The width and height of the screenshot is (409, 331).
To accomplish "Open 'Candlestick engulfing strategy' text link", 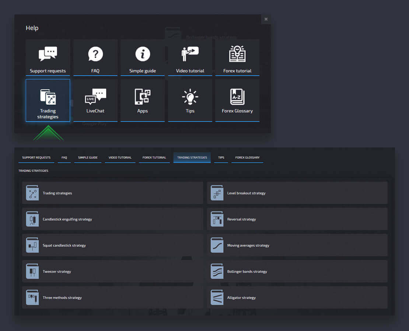I will coord(67,219).
